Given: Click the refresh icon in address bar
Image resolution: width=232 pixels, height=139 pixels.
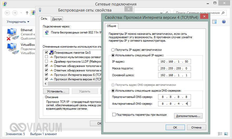Looking at the screenshot, I should (x=167, y=13).
